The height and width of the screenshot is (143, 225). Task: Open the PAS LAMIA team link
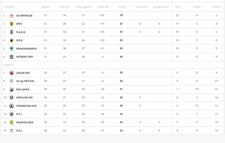[23, 89]
